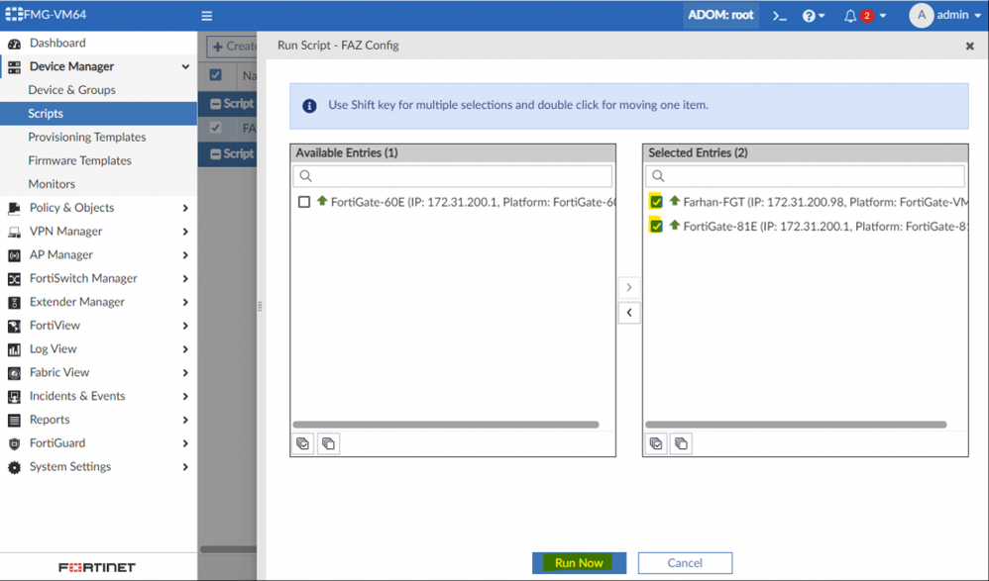Click the VPN Manager icon
This screenshot has width=989, height=581.
14,232
